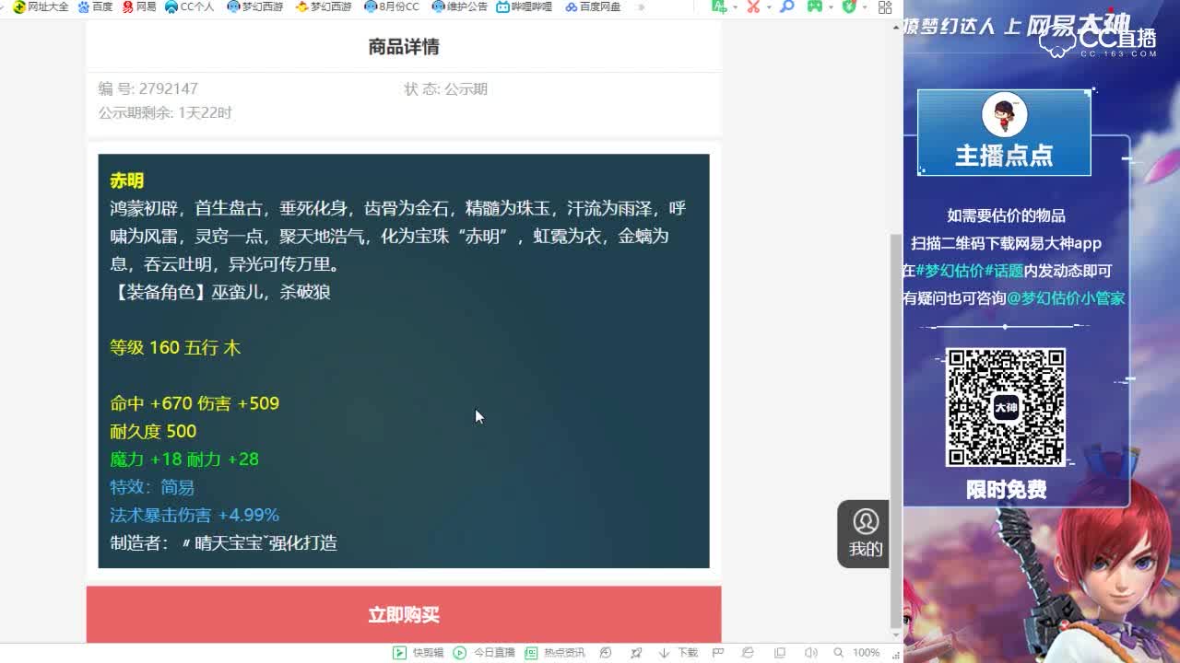Open the first 梦幻西游 bookmark
The image size is (1180, 663).
(x=255, y=6)
